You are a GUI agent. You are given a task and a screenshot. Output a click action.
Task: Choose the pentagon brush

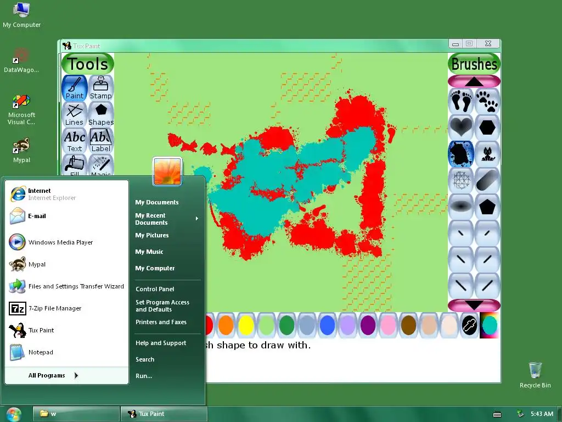487,207
